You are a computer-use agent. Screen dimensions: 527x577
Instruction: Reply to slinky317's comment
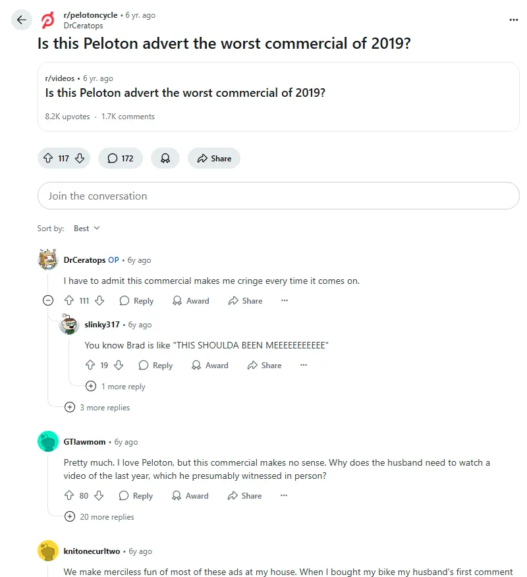click(x=155, y=365)
